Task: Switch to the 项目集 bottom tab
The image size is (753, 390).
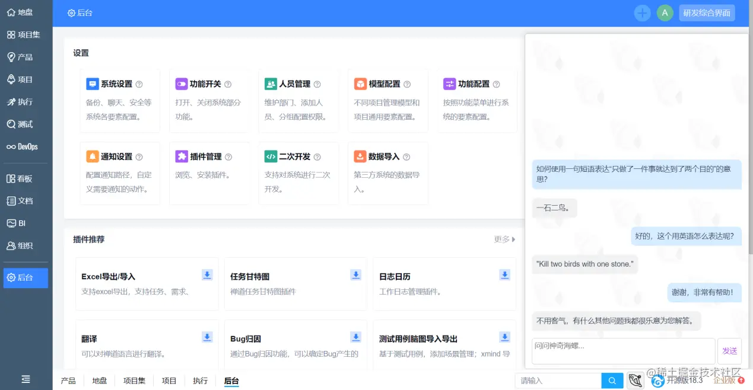Action: point(134,381)
